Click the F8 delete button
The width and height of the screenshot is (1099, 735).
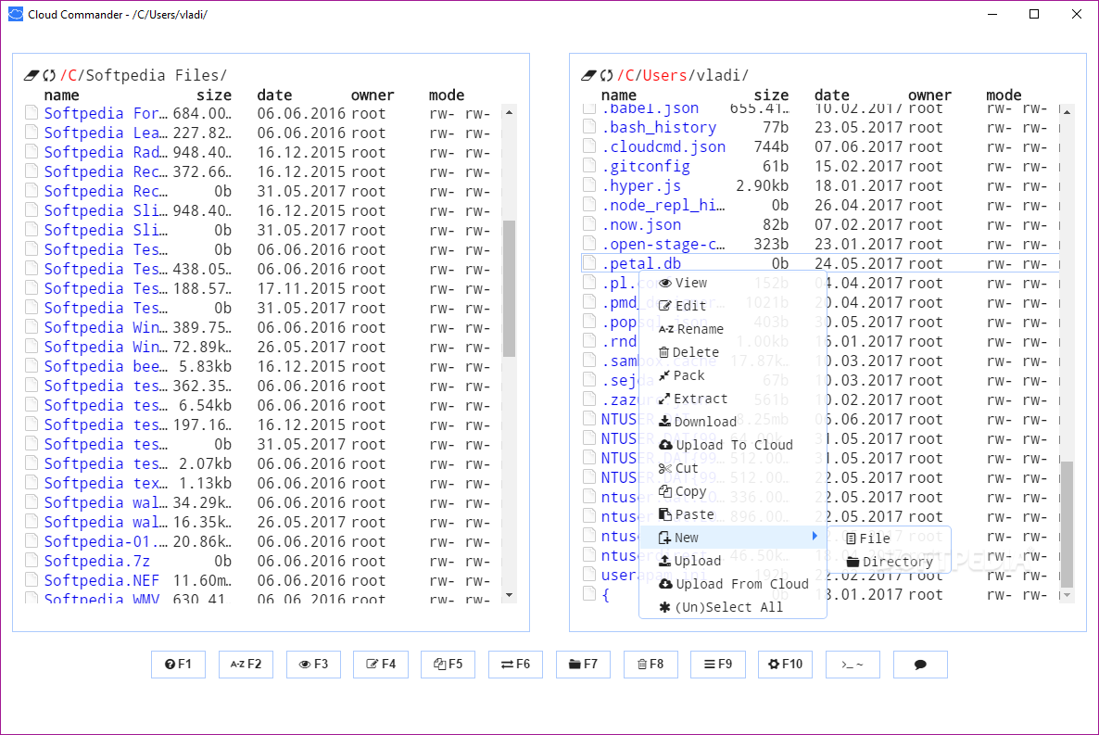[x=651, y=665]
